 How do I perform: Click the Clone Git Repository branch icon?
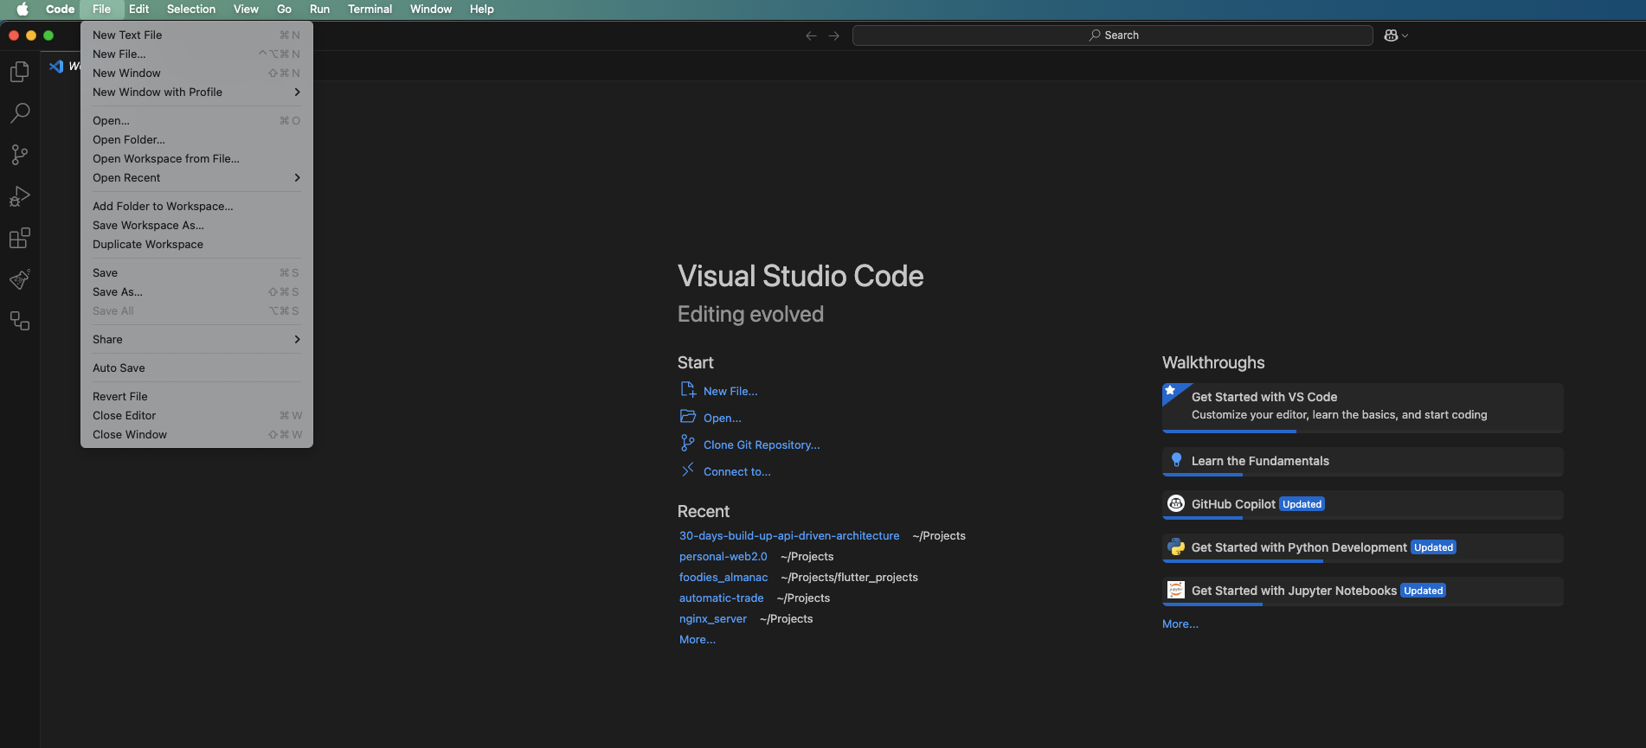(688, 444)
